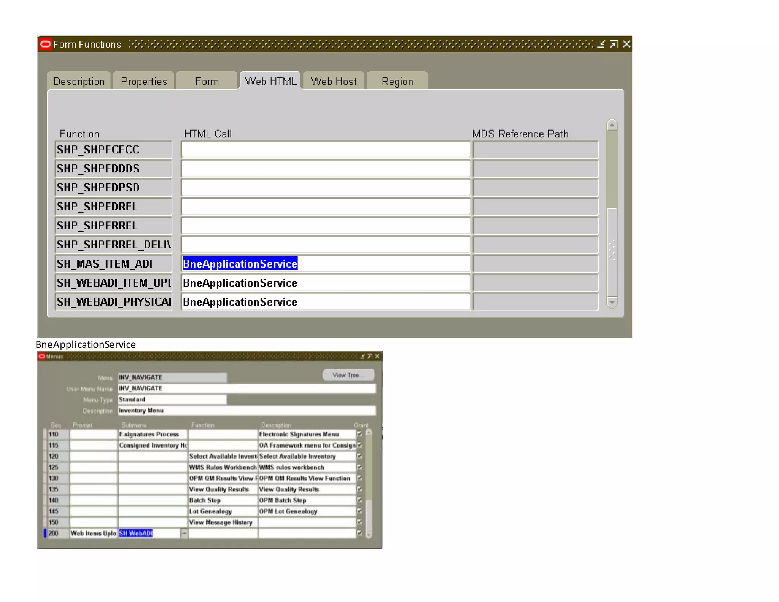Screen dimensions: 779x602
Task: Open the Description tab in Form Functions
Action: pos(79,81)
